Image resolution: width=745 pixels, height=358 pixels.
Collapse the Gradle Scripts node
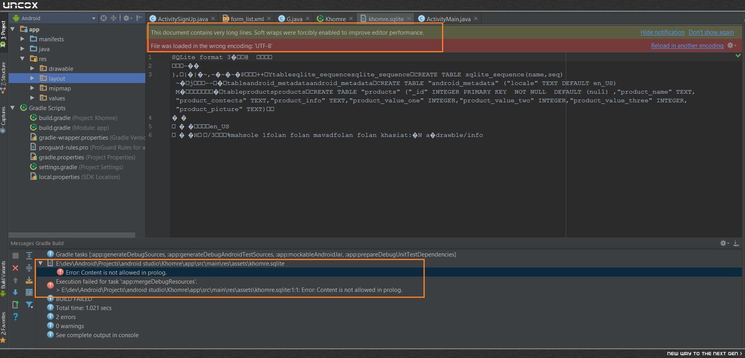click(x=13, y=108)
